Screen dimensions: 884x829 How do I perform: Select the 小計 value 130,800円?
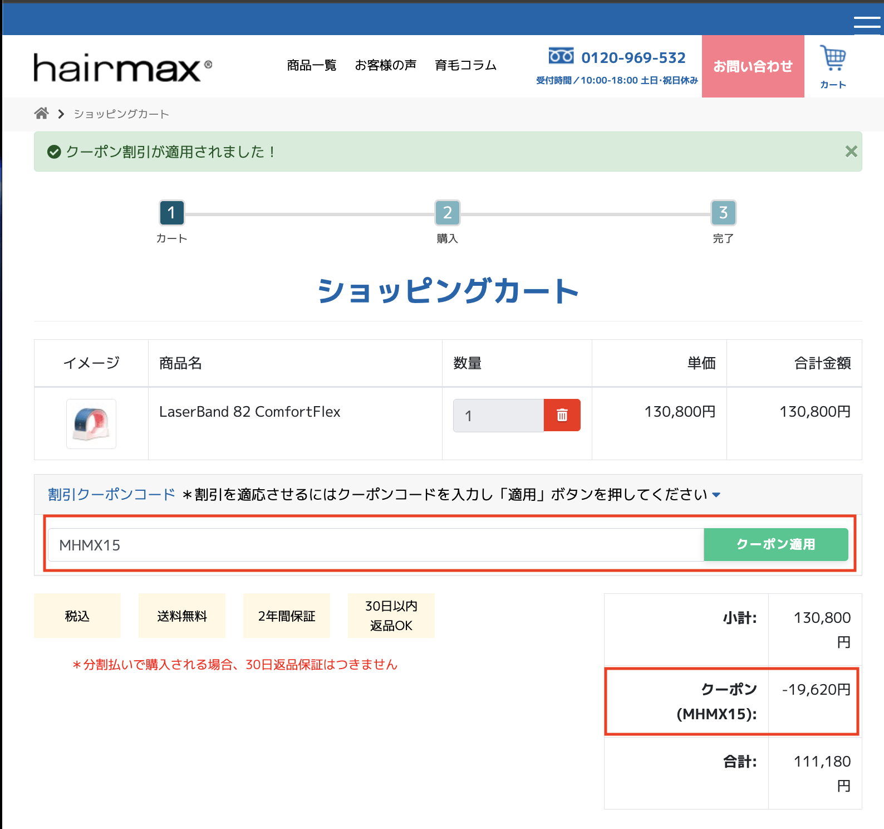coord(822,630)
